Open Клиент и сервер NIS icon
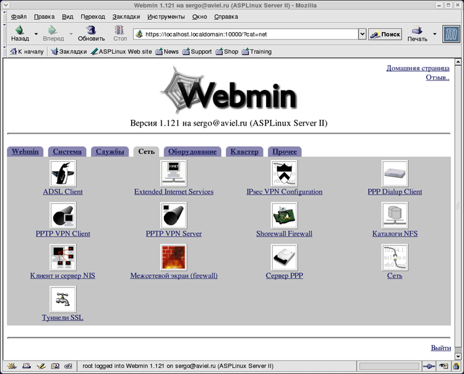The width and height of the screenshot is (464, 374). tap(62, 257)
